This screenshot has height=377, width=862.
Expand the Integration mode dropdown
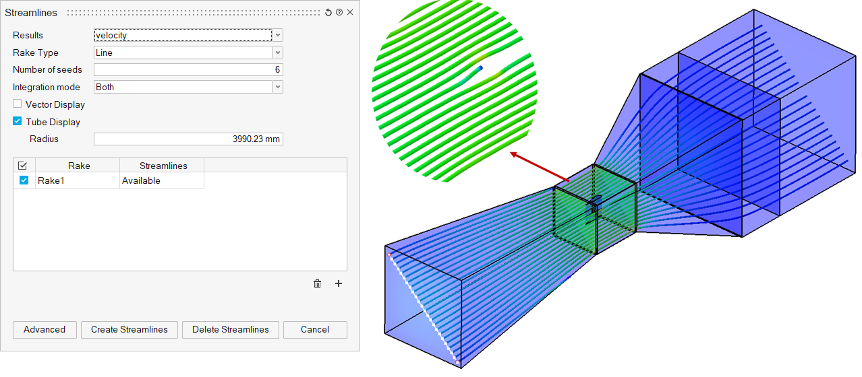click(x=278, y=87)
